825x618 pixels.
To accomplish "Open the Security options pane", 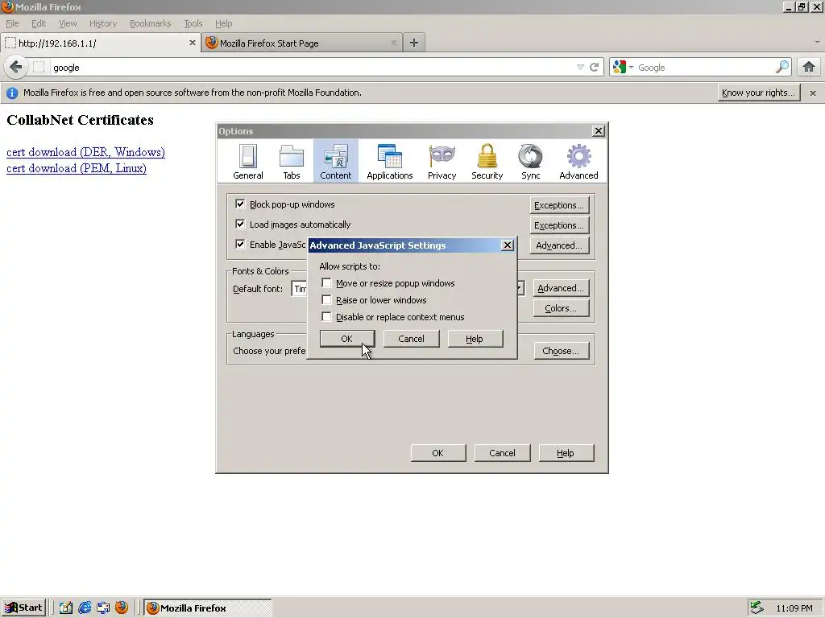I will pos(487,161).
